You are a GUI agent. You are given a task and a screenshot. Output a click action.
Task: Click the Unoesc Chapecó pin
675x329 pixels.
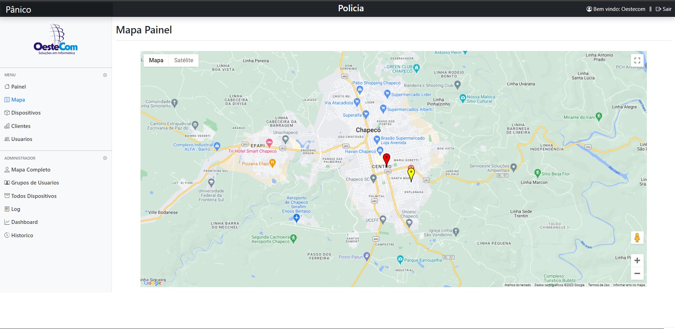point(409,223)
